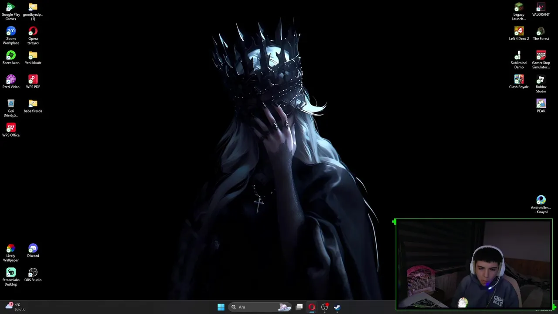Select the Clash Royale desktop icon
This screenshot has height=314, width=558.
coord(519,82)
